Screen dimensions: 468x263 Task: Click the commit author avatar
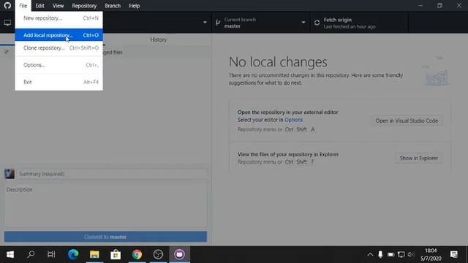[x=10, y=174]
